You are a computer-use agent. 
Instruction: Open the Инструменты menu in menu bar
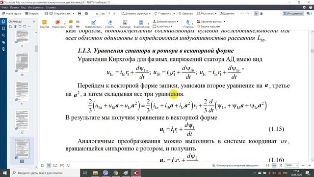click(35, 7)
